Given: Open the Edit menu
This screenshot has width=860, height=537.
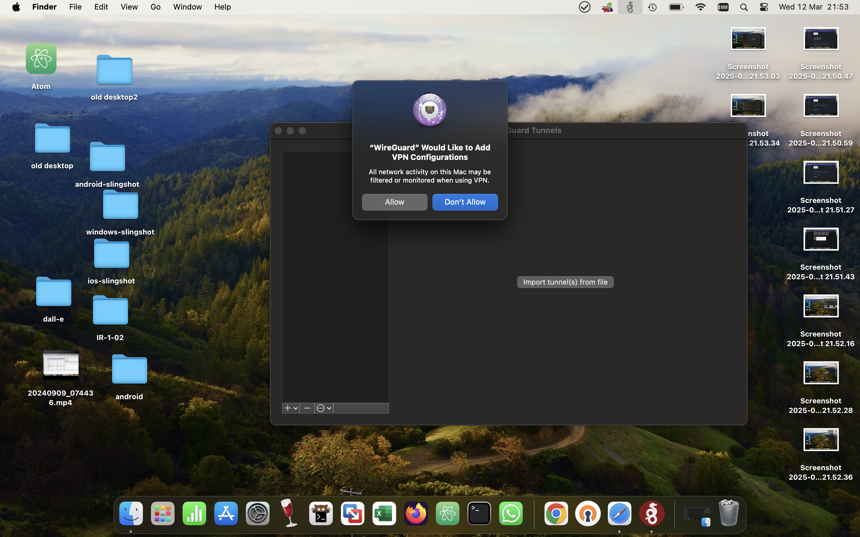Looking at the screenshot, I should click(101, 7).
